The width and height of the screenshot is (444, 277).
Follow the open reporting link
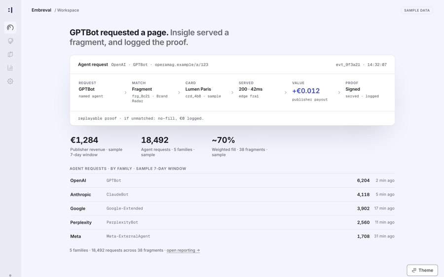coord(183,250)
